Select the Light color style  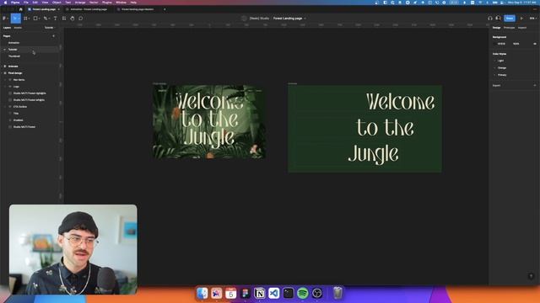pos(500,61)
